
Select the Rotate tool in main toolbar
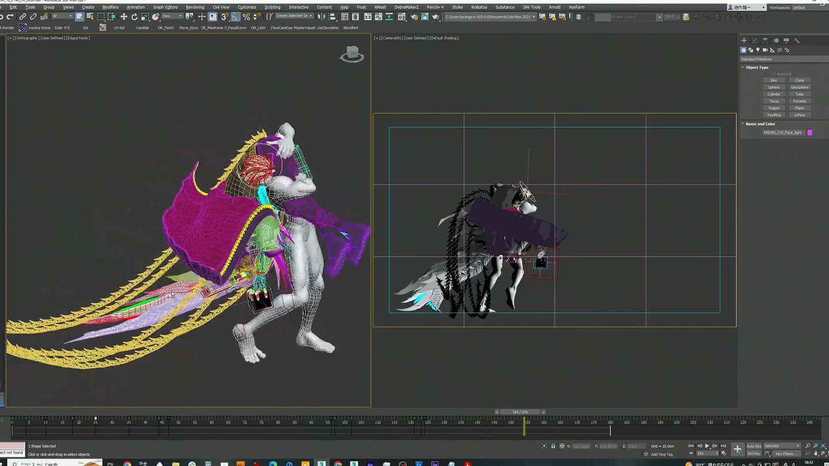[x=134, y=17]
